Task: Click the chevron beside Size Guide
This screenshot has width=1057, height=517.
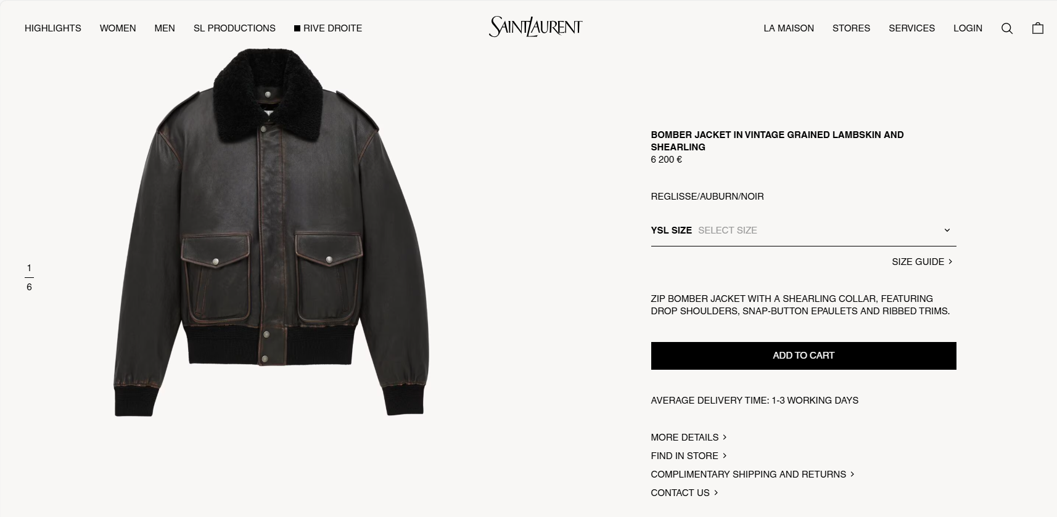Action: [950, 262]
